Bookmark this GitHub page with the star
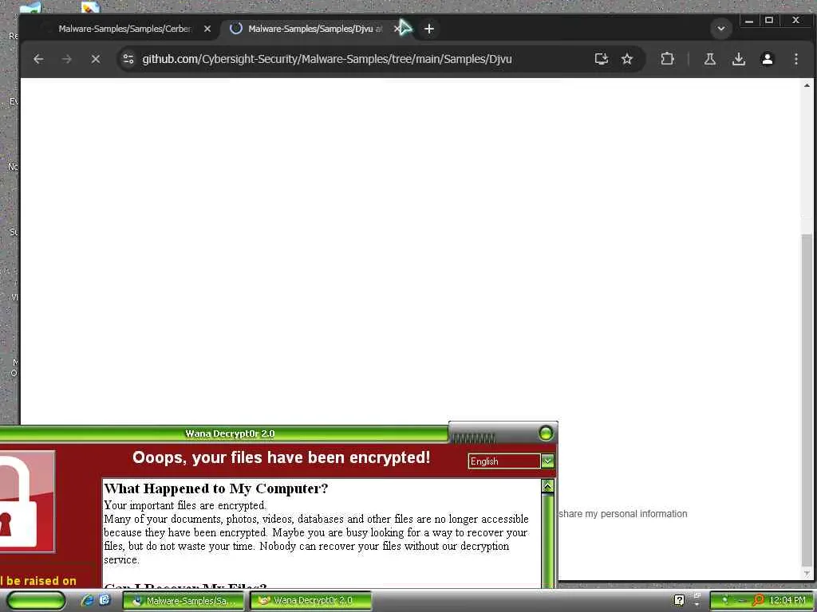 click(627, 59)
